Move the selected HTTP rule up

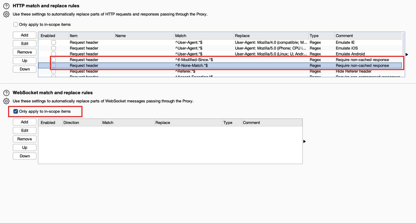pyautogui.click(x=25, y=61)
